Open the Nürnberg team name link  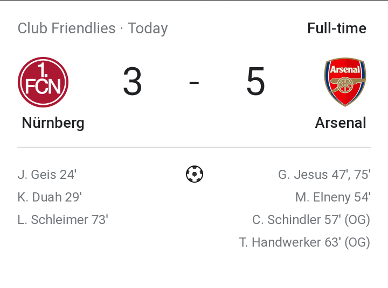click(53, 123)
